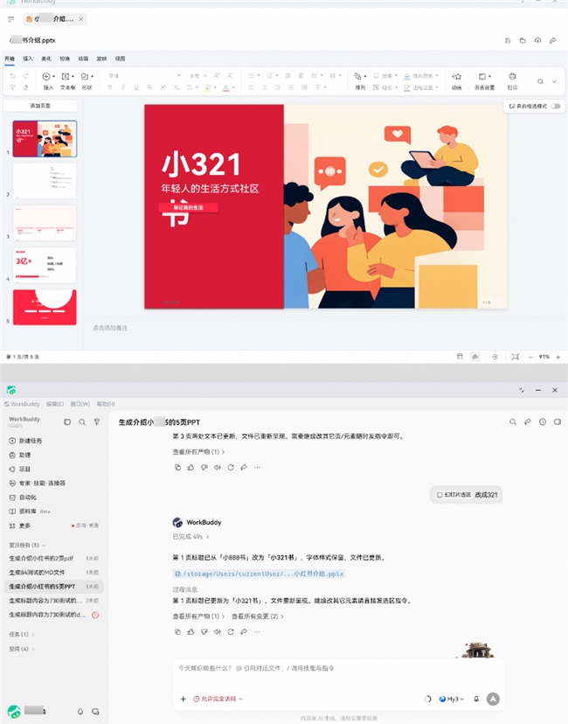
Task: Toggle underline formatting in the ribbon
Action: pyautogui.click(x=136, y=87)
